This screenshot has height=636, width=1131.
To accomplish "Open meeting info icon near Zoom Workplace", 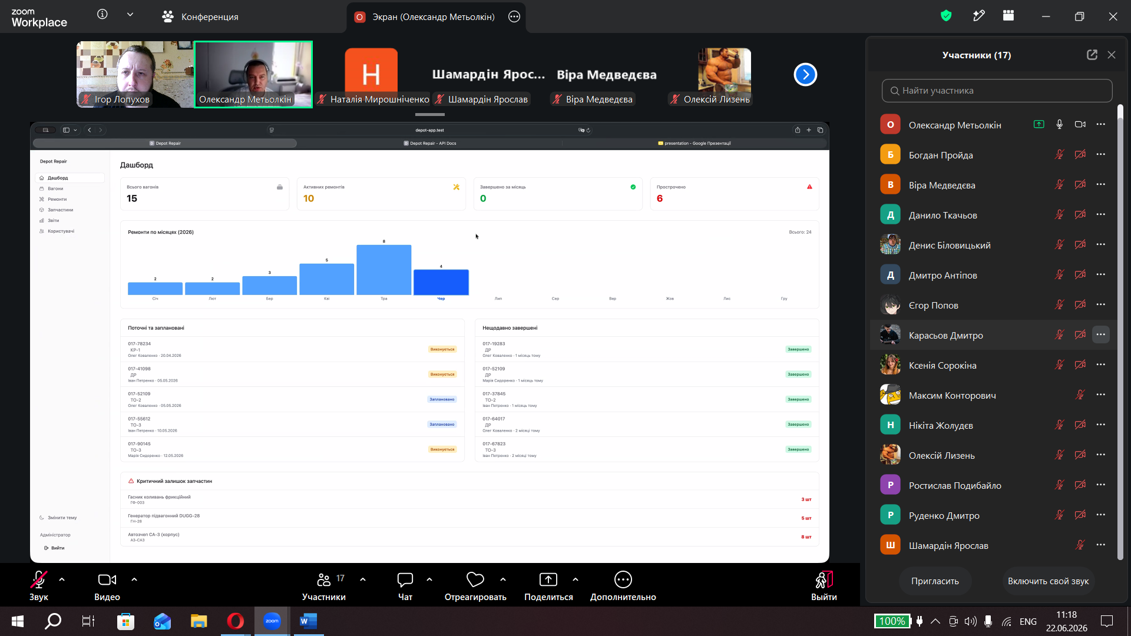I will point(102,15).
